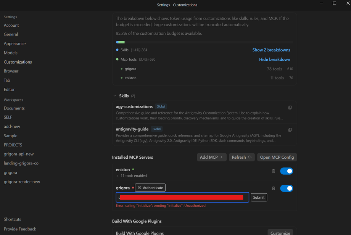This screenshot has height=235, width=351.
Task: Delete the grigora MCP server
Action: [273, 188]
